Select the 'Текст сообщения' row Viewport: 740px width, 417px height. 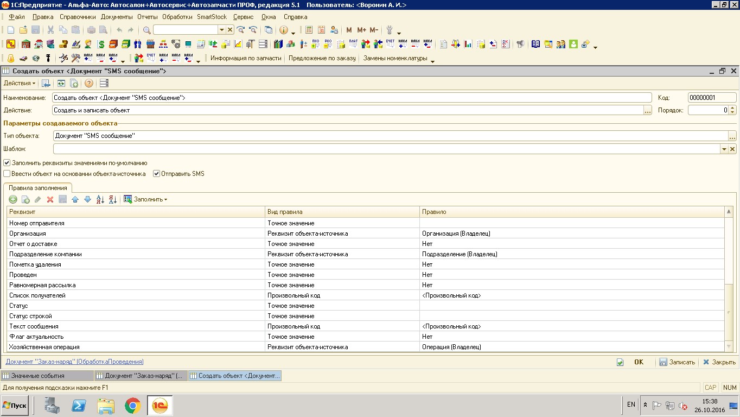(x=366, y=326)
